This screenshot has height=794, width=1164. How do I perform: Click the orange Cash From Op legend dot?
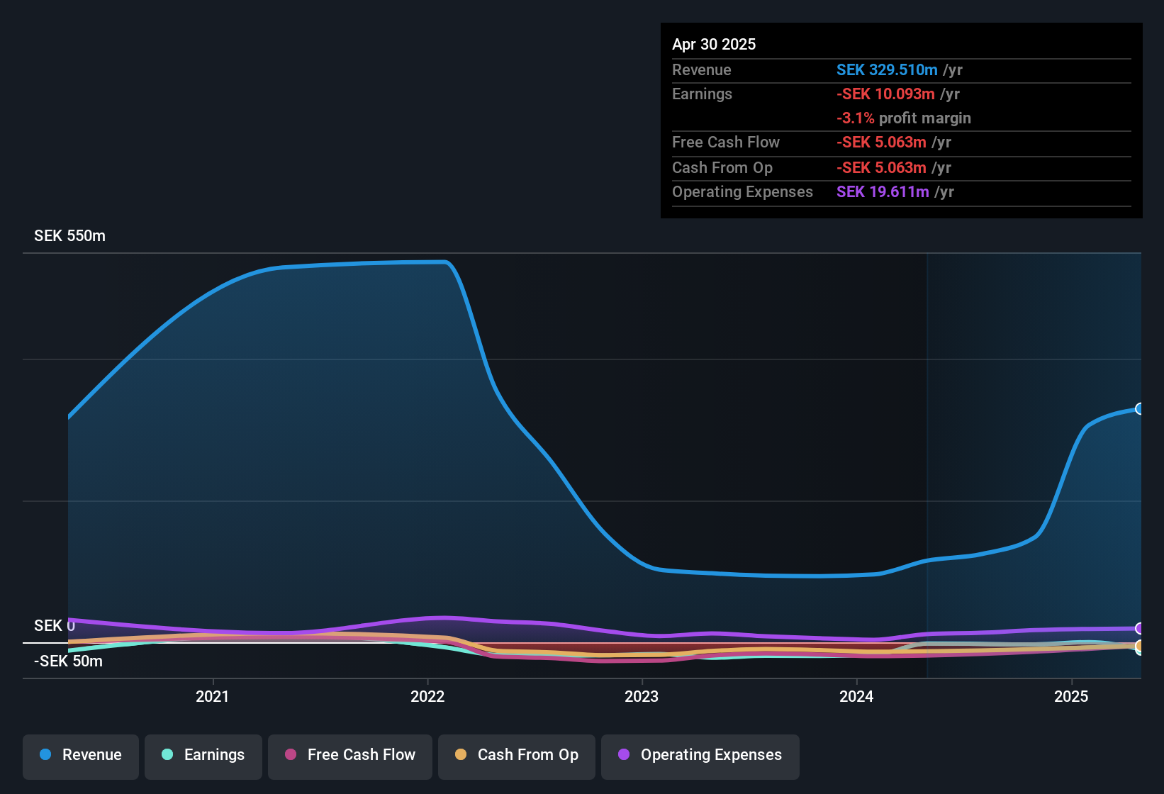pos(461,754)
